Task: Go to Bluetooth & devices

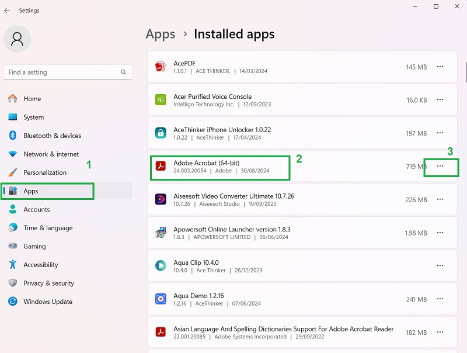Action: pyautogui.click(x=68, y=136)
